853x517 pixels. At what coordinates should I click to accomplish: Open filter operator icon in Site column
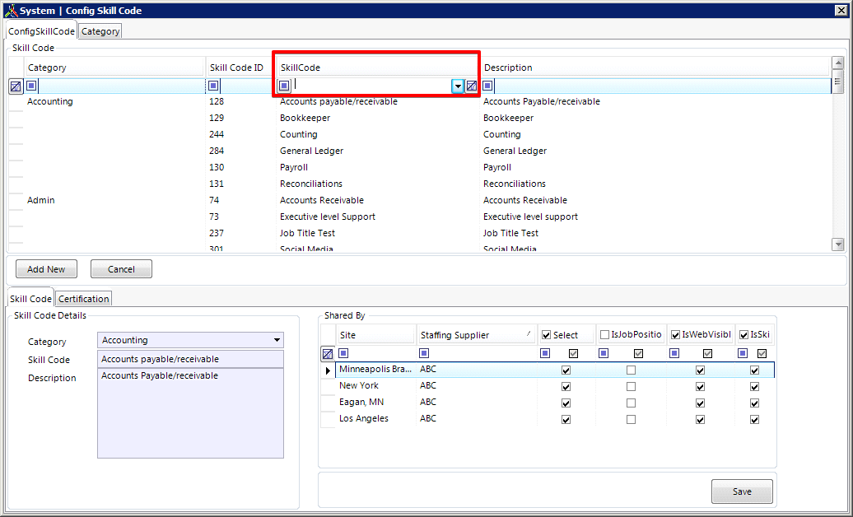pos(343,353)
